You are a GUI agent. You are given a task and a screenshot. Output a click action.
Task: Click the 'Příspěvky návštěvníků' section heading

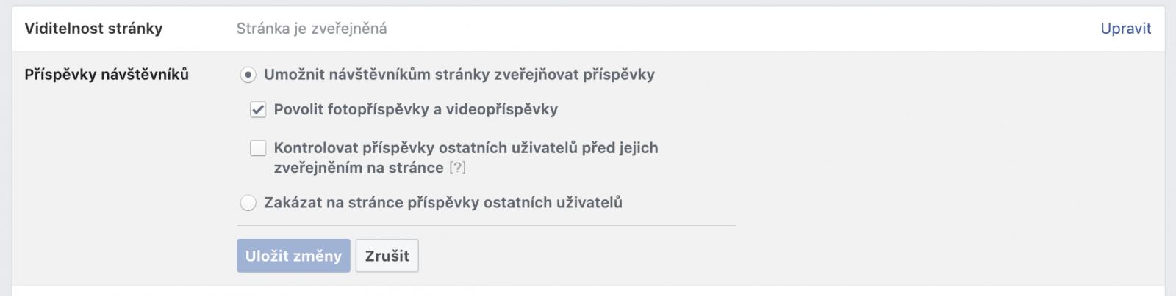pyautogui.click(x=107, y=75)
